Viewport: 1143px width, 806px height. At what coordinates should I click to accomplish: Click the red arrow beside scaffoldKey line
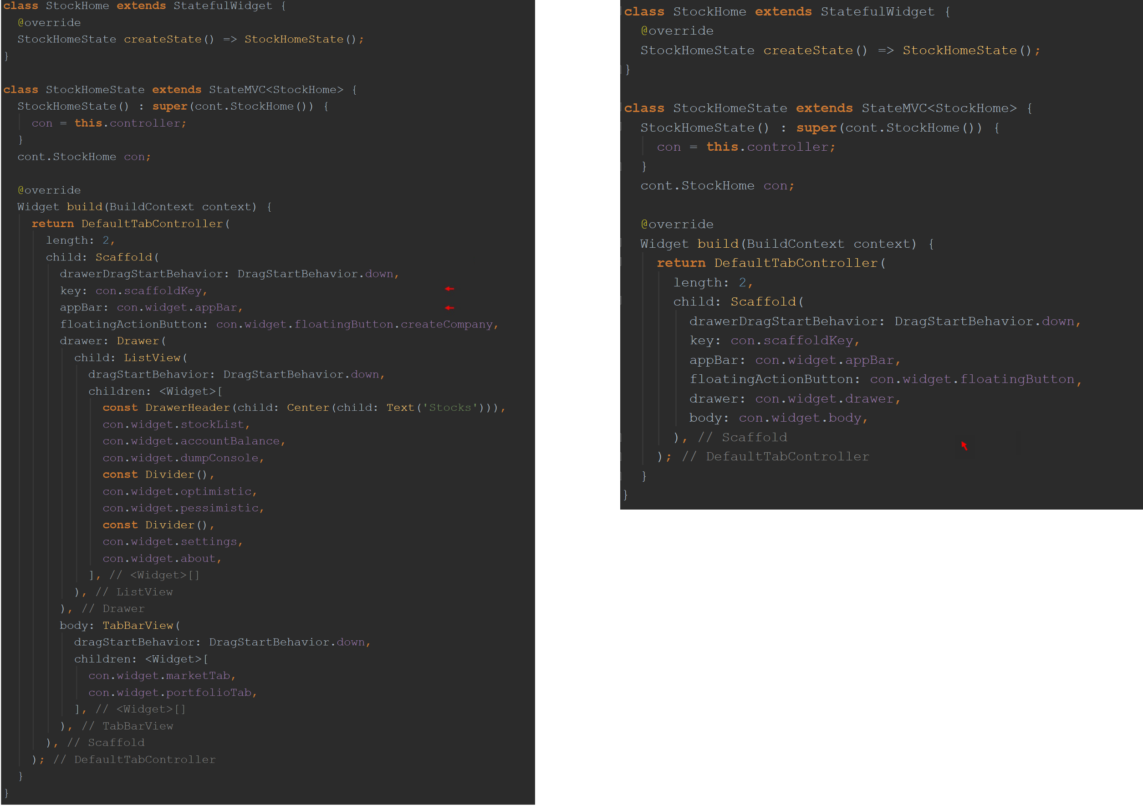(x=449, y=289)
